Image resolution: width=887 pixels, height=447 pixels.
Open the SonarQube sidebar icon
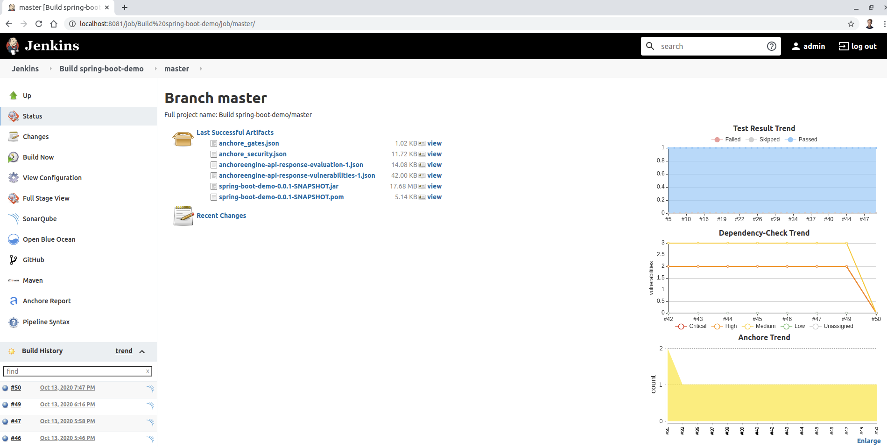coord(14,218)
